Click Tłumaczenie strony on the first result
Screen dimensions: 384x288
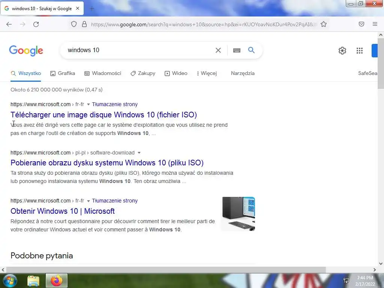(x=115, y=104)
